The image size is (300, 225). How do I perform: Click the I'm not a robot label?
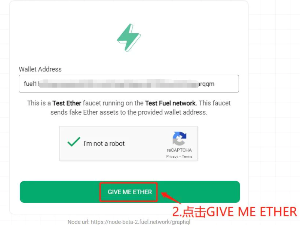point(104,144)
